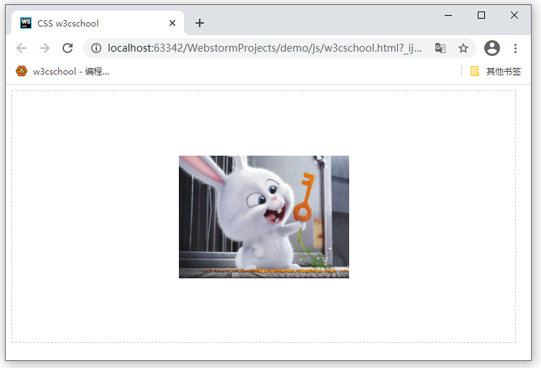The width and height of the screenshot is (541, 368).
Task: Open Chrome's three-dot menu
Action: (515, 48)
